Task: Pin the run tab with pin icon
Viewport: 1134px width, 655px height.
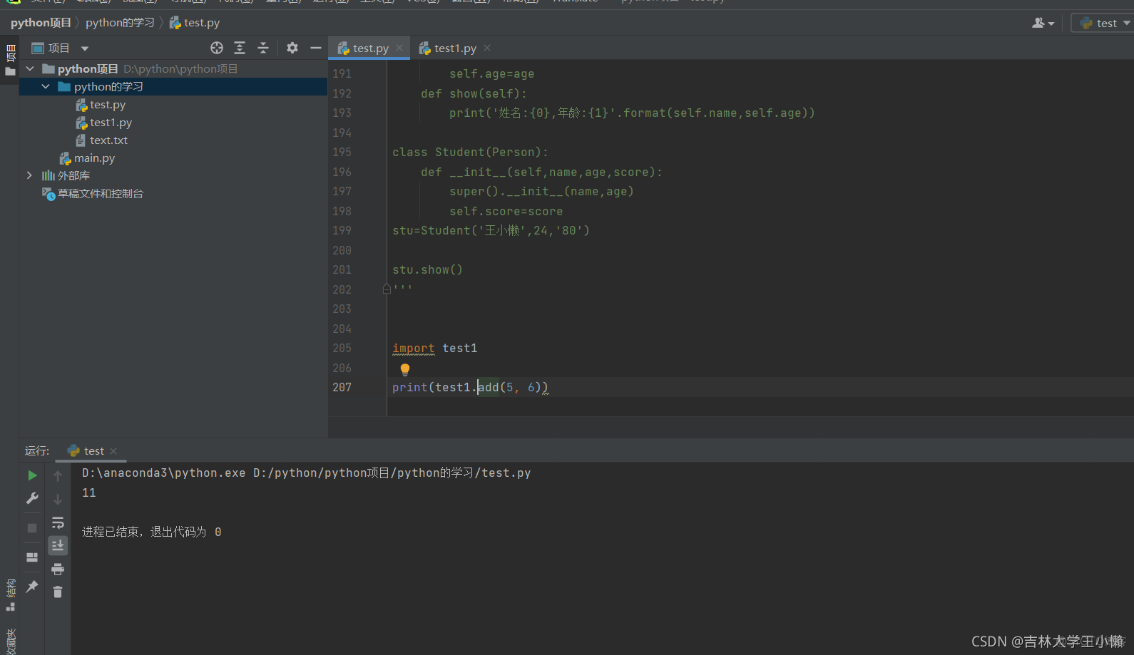Action: tap(32, 587)
